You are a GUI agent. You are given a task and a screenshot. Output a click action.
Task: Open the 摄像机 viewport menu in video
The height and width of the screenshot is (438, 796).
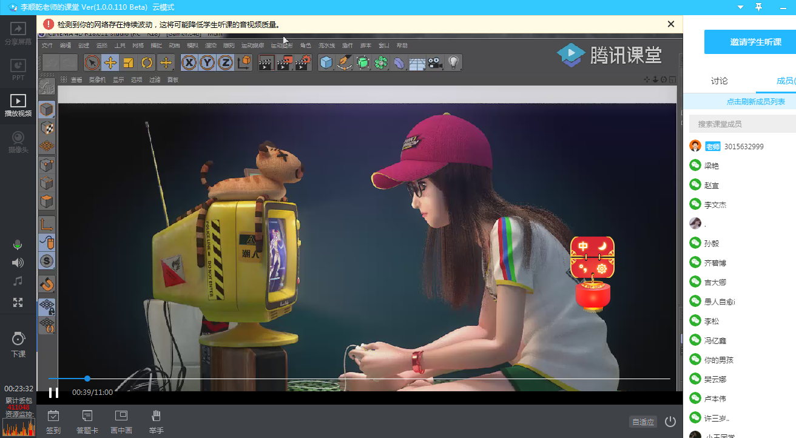(97, 79)
